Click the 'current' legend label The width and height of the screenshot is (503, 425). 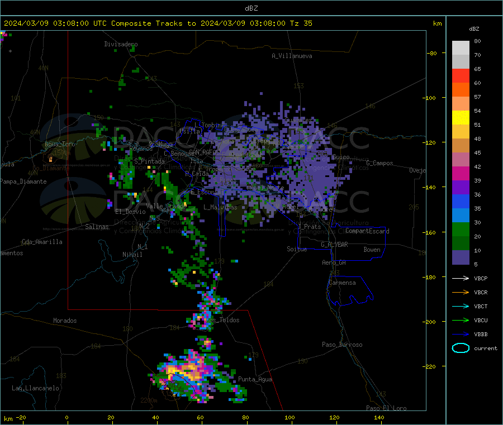(x=486, y=348)
